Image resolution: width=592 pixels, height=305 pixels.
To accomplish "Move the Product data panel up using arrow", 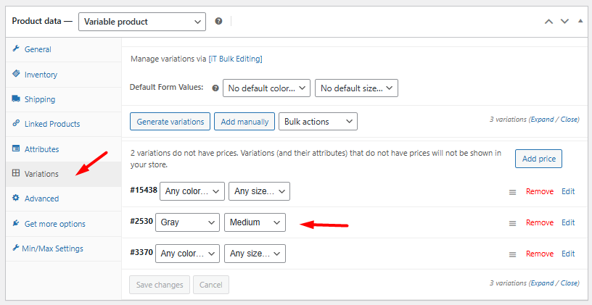I will (x=549, y=22).
